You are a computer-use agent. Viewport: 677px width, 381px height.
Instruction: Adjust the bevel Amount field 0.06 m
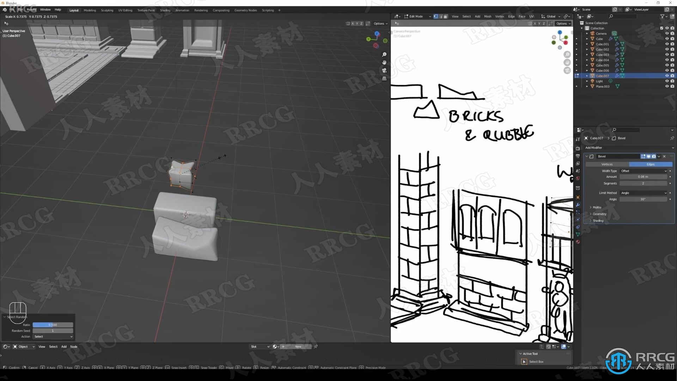[x=643, y=177]
